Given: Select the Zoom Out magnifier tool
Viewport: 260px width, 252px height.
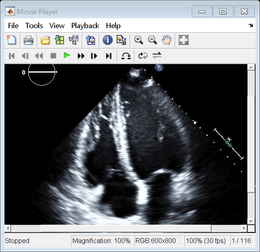Looking at the screenshot, I should (152, 40).
